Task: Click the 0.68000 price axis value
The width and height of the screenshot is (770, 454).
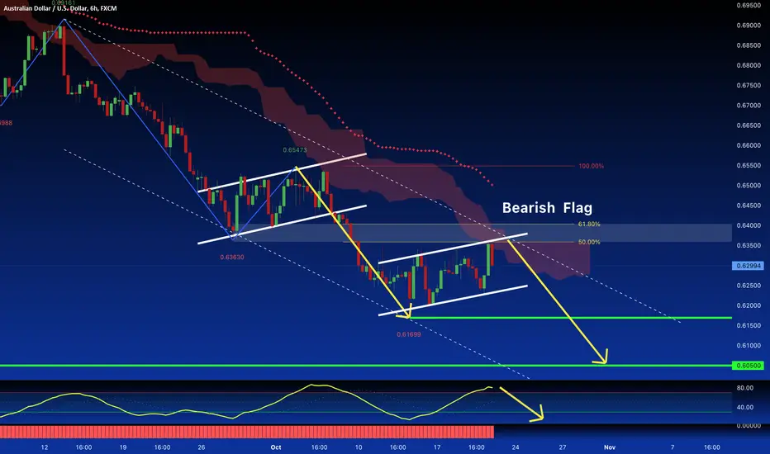Action: [749, 65]
